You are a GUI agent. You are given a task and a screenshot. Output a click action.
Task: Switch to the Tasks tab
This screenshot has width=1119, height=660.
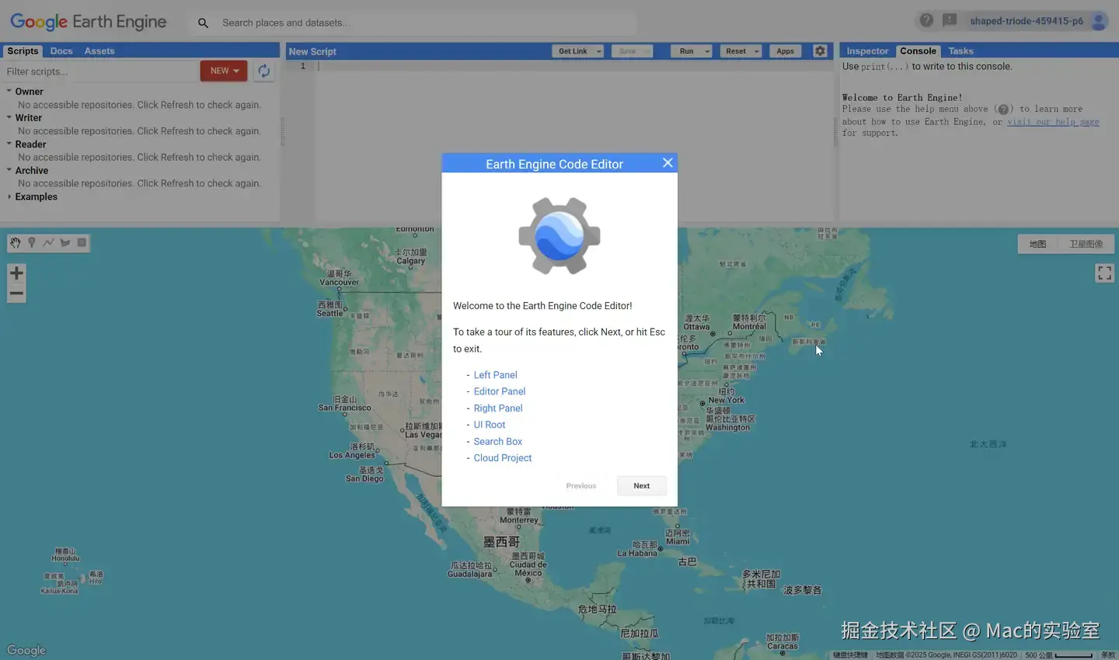pos(960,51)
